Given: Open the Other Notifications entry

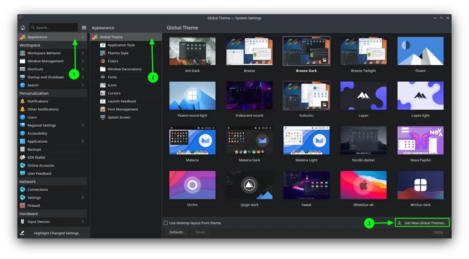Looking at the screenshot, I should tap(52, 109).
